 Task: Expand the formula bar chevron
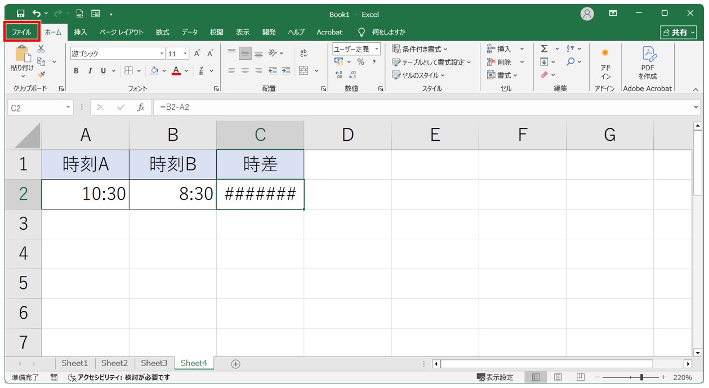(697, 107)
